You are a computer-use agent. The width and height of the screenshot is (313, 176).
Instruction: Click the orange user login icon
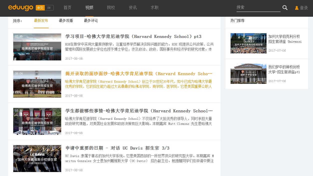297,8
